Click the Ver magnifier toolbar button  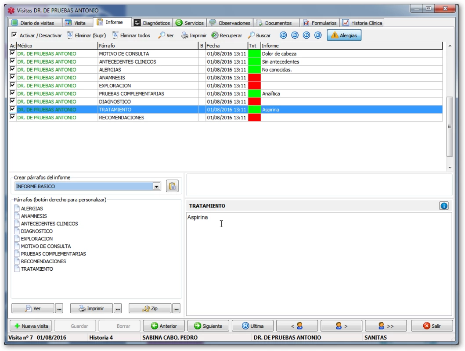click(x=166, y=35)
